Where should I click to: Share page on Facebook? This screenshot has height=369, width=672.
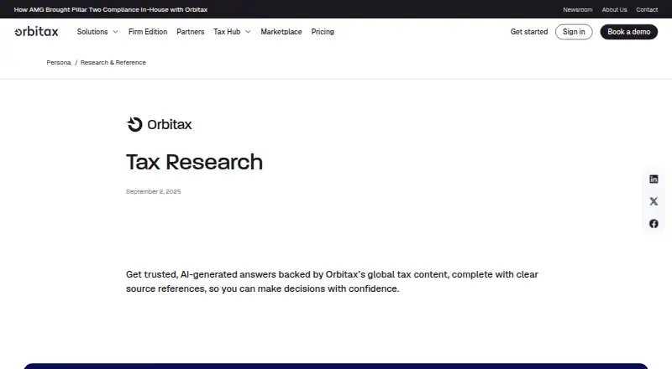[x=654, y=223]
